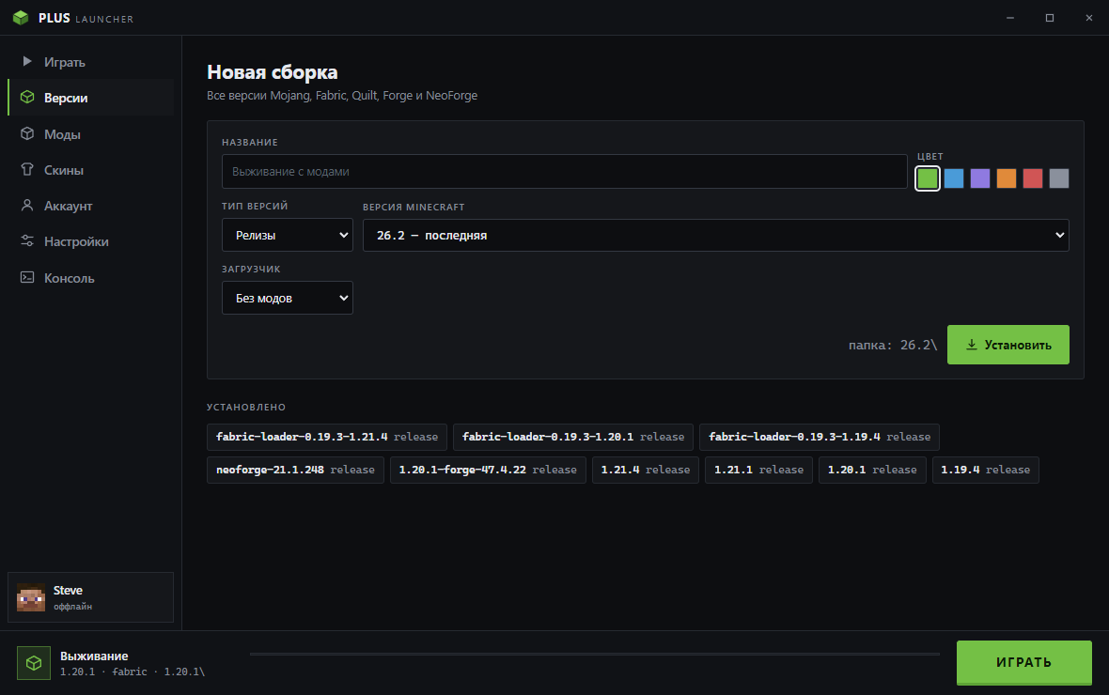Click the Play triangle icon in sidebar
This screenshot has width=1109, height=695.
click(x=27, y=61)
